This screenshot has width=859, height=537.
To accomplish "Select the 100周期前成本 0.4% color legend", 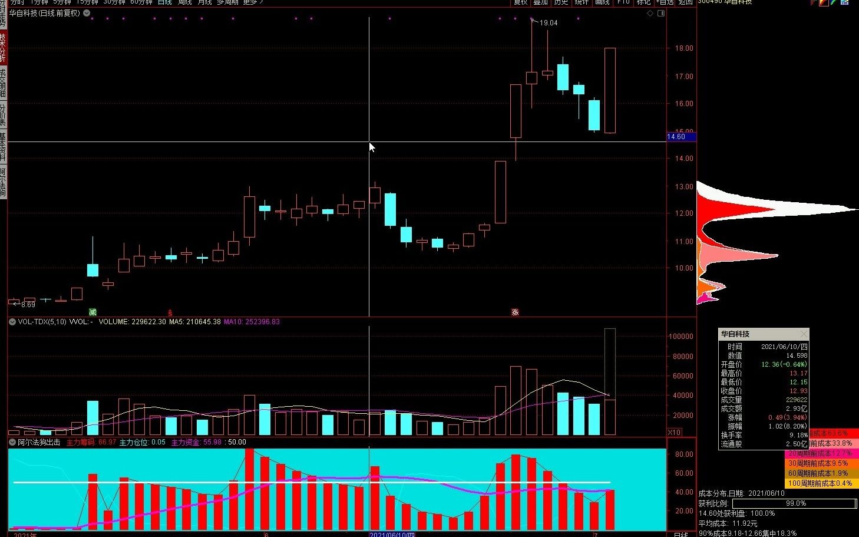I will coord(821,483).
